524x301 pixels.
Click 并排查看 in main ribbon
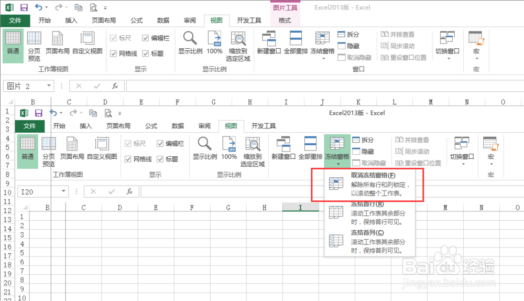(398, 34)
